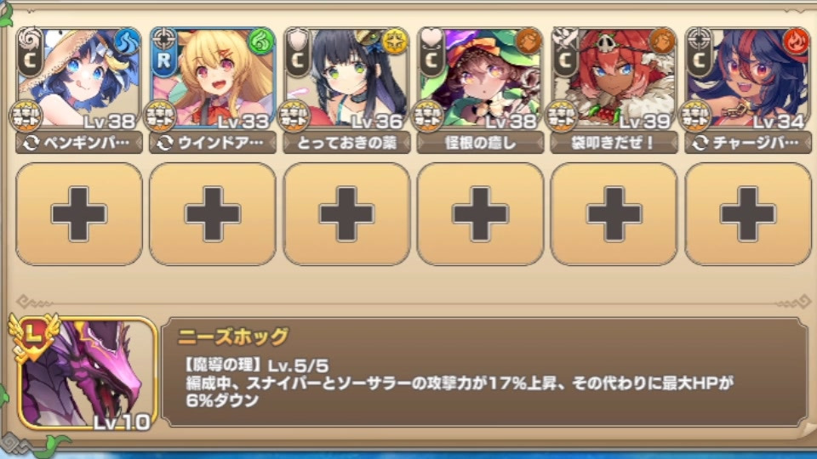Select the blonde R rarity Lv 33 character
Image resolution: width=817 pixels, height=459 pixels.
tap(213, 77)
